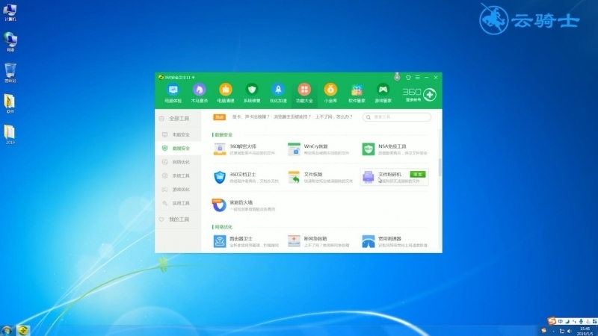Viewport: 598px width, 336px height.
Task: Select 系统工具 category in sidebar
Action: pyautogui.click(x=178, y=175)
